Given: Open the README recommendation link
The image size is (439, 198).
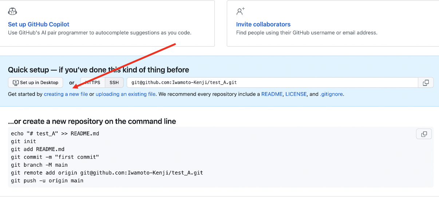Looking at the screenshot, I should coord(272,94).
